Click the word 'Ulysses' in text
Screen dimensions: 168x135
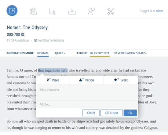tap(143, 121)
